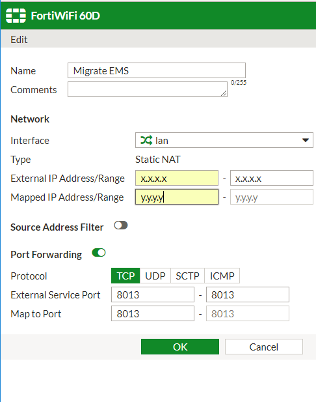This screenshot has width=316, height=402.
Task: Select the TCP protocol tab
Action: coord(125,276)
